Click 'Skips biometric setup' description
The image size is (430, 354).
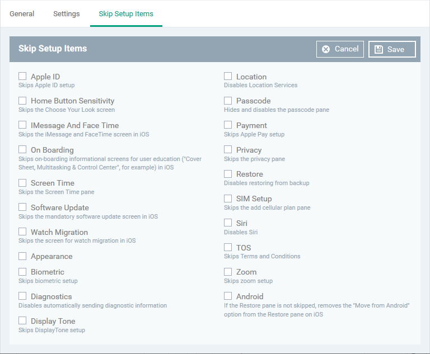[48, 281]
